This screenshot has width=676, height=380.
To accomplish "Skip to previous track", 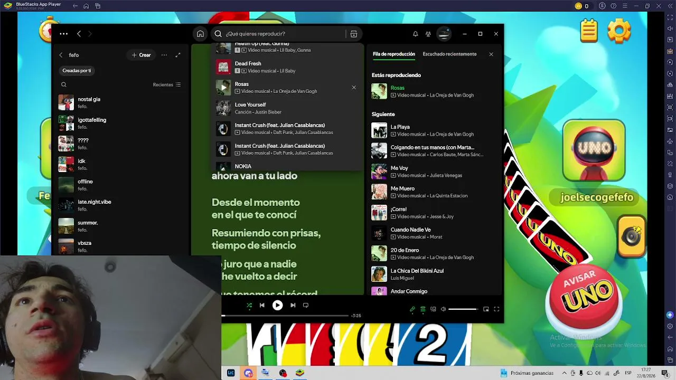I will tap(262, 305).
